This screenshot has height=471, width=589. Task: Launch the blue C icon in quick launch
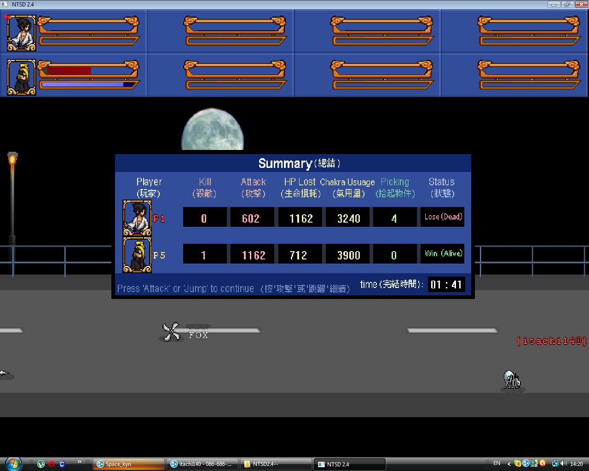(62, 464)
